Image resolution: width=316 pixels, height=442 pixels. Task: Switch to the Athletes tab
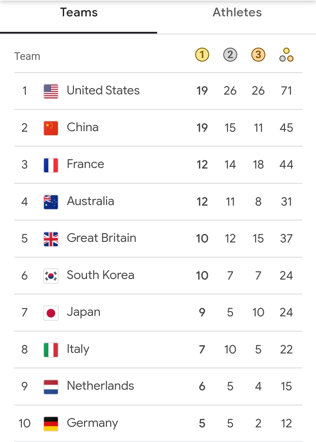click(x=237, y=13)
